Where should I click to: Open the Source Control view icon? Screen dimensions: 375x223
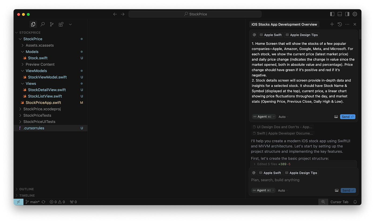[x=52, y=24]
